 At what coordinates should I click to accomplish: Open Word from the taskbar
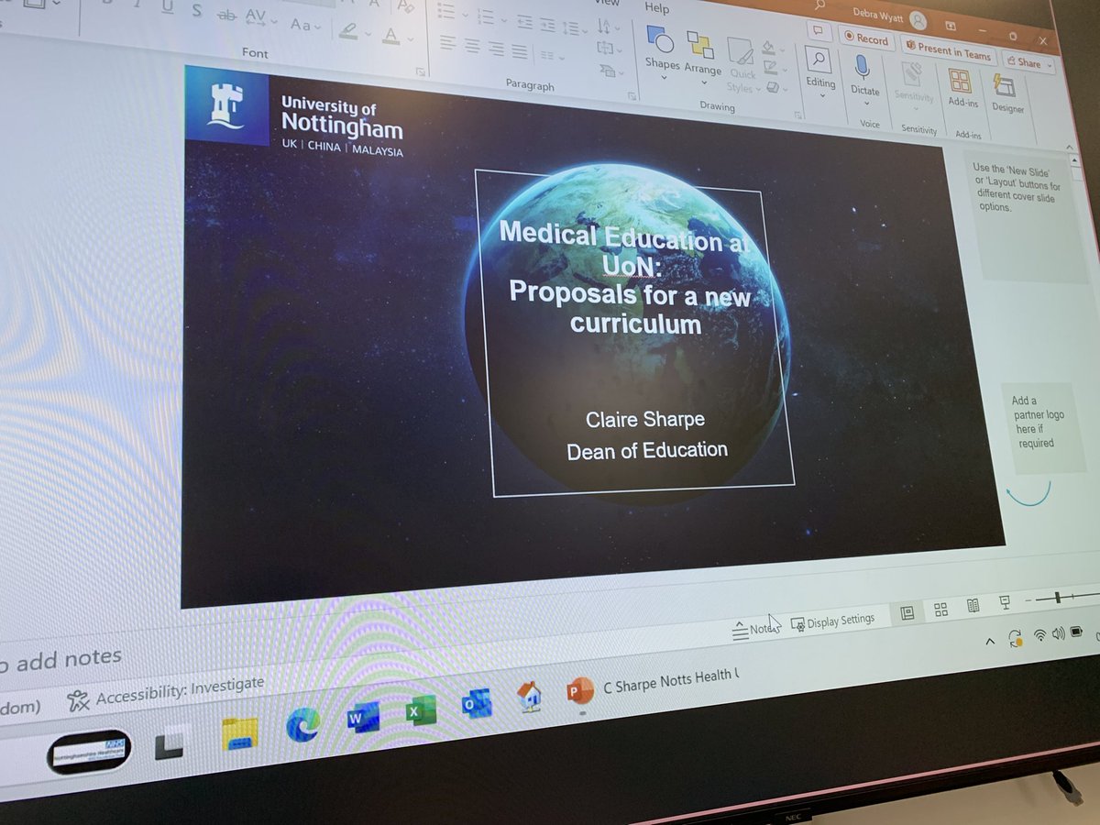point(363,718)
